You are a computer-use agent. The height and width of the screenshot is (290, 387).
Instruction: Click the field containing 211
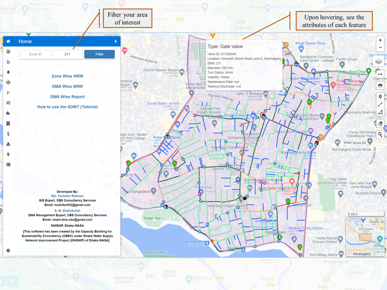67,54
